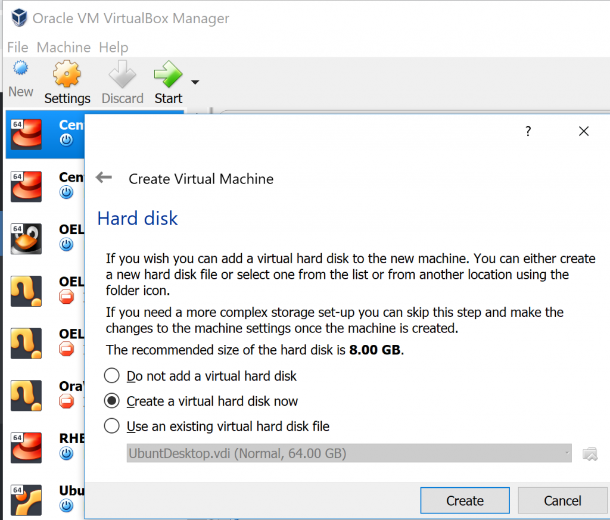610x520 pixels.
Task: Select the Ubuntu VM icon in list
Action: [26, 499]
